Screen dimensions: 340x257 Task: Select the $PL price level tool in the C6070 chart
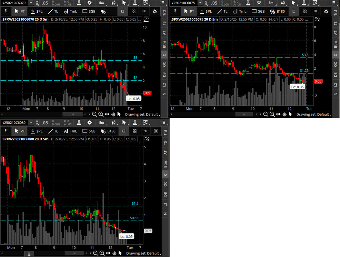[x=37, y=11]
